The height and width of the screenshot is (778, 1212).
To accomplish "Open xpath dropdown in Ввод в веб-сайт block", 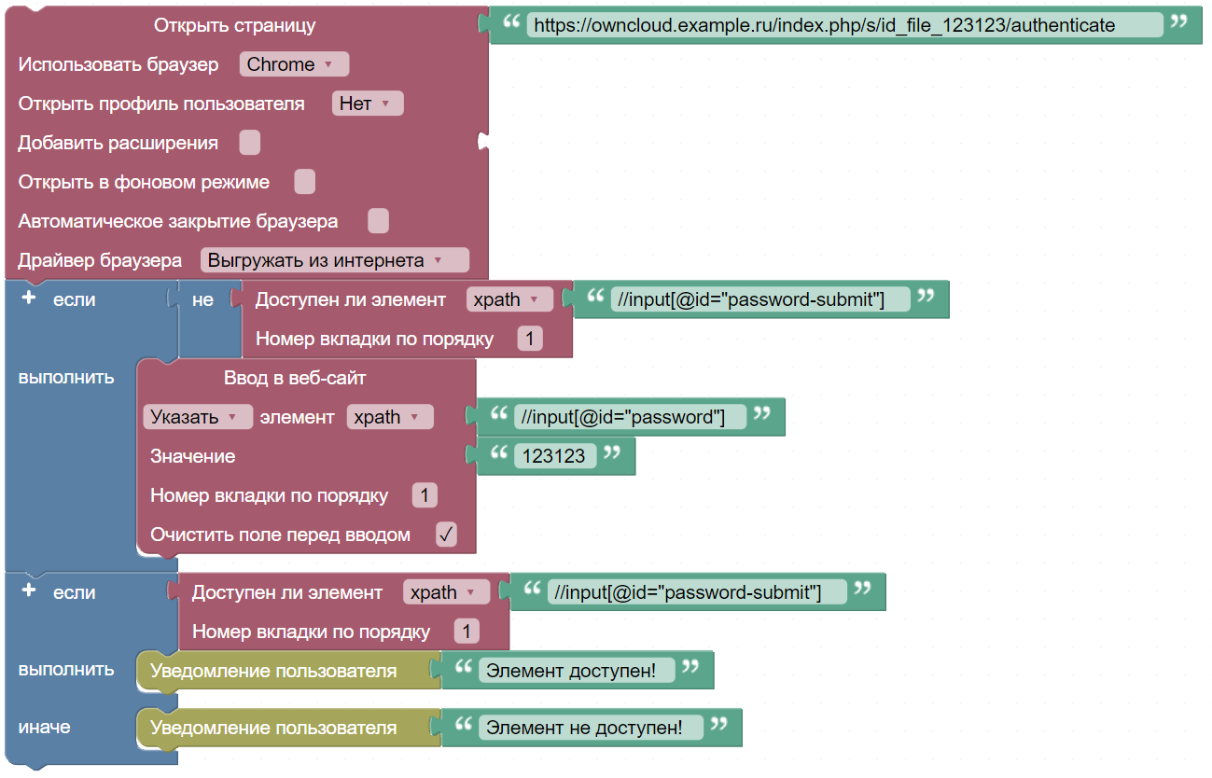I will point(390,417).
